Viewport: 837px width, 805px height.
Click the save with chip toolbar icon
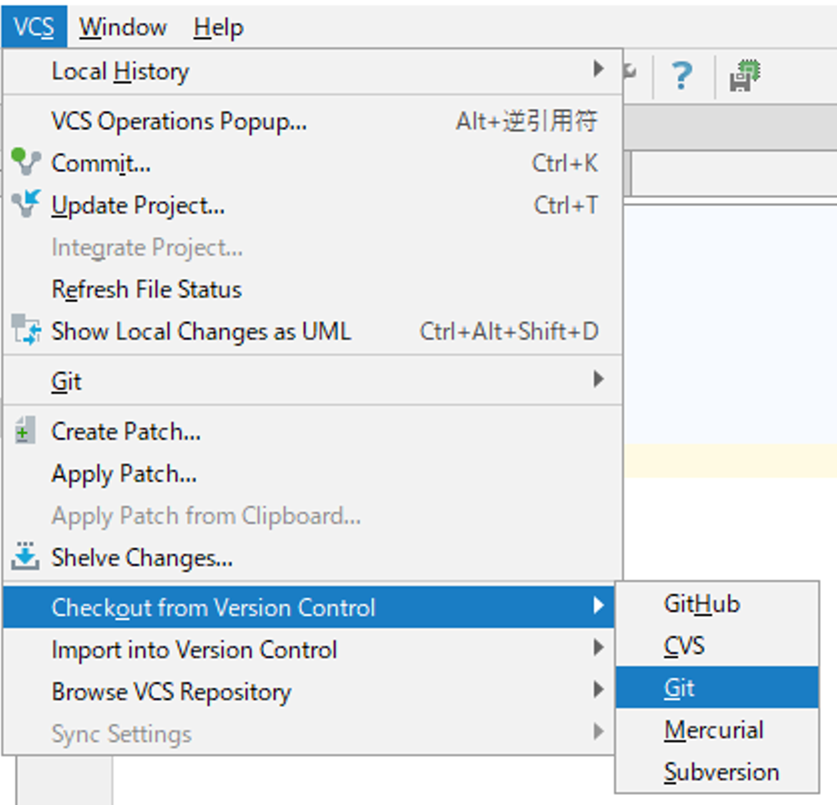point(745,76)
